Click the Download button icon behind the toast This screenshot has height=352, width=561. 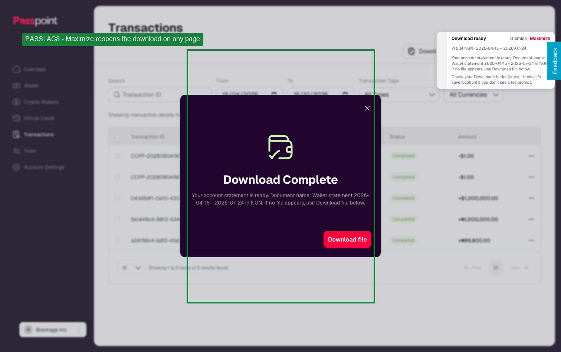(x=411, y=51)
